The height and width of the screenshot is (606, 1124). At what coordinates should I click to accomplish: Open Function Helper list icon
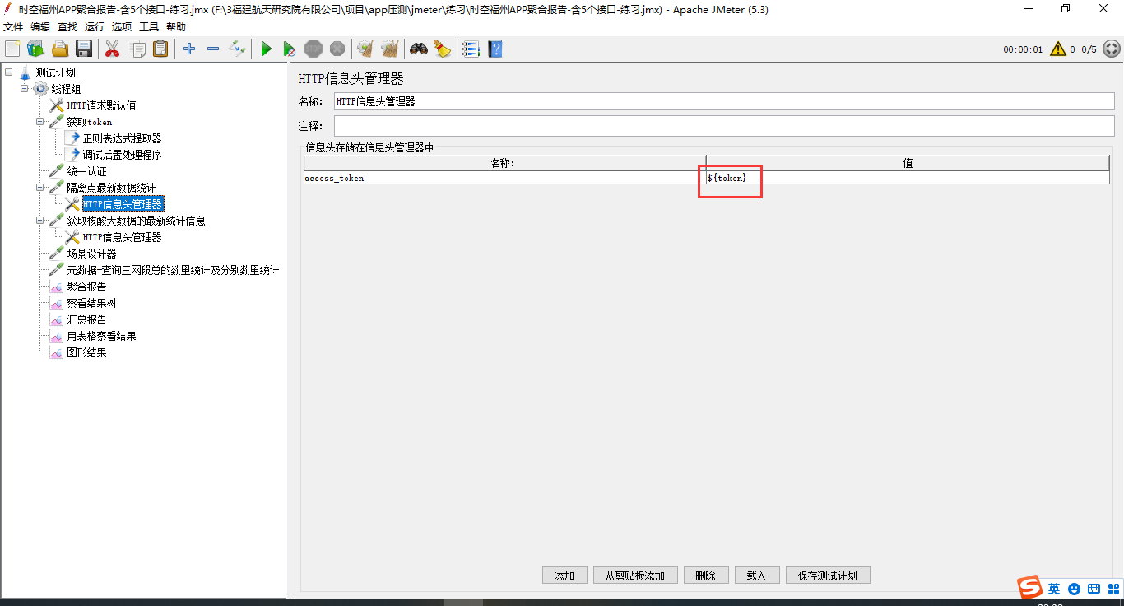coord(471,49)
